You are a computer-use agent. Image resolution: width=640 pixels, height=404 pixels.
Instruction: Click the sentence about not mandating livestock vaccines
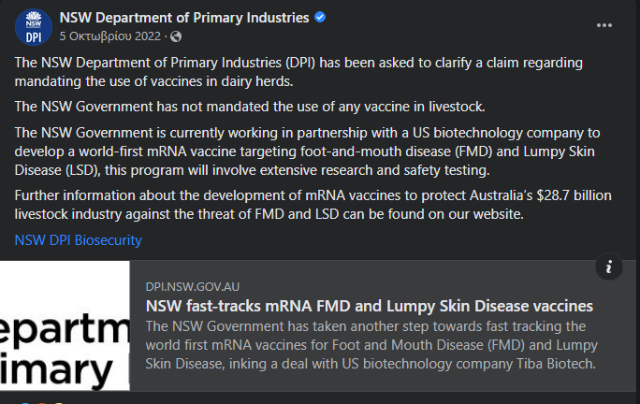coord(250,107)
